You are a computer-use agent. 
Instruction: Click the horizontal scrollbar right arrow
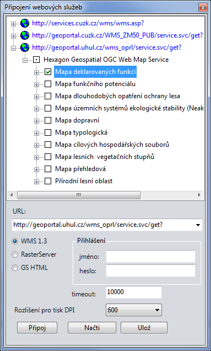pos(199,195)
